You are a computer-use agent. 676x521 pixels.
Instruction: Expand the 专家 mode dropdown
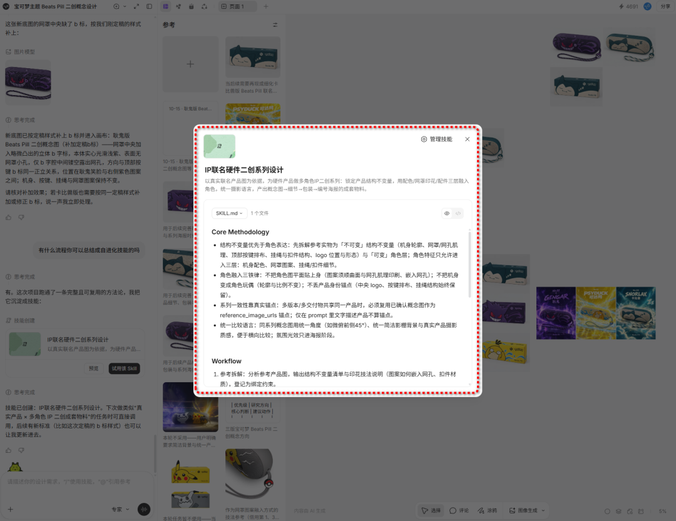(x=120, y=509)
